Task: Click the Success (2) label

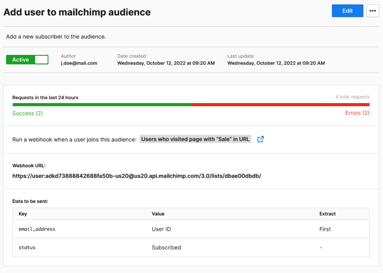Action: pos(28,113)
